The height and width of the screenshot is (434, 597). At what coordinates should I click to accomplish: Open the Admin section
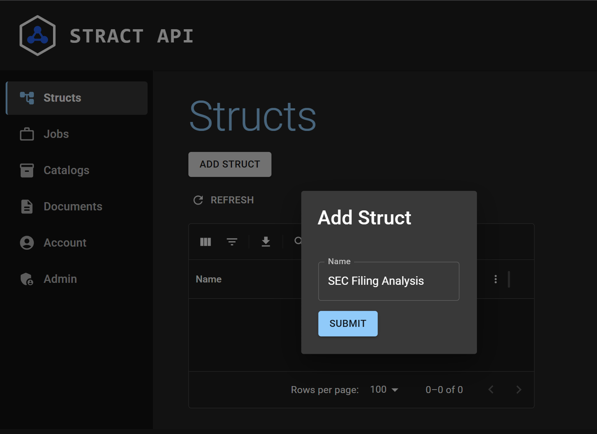pyautogui.click(x=77, y=279)
